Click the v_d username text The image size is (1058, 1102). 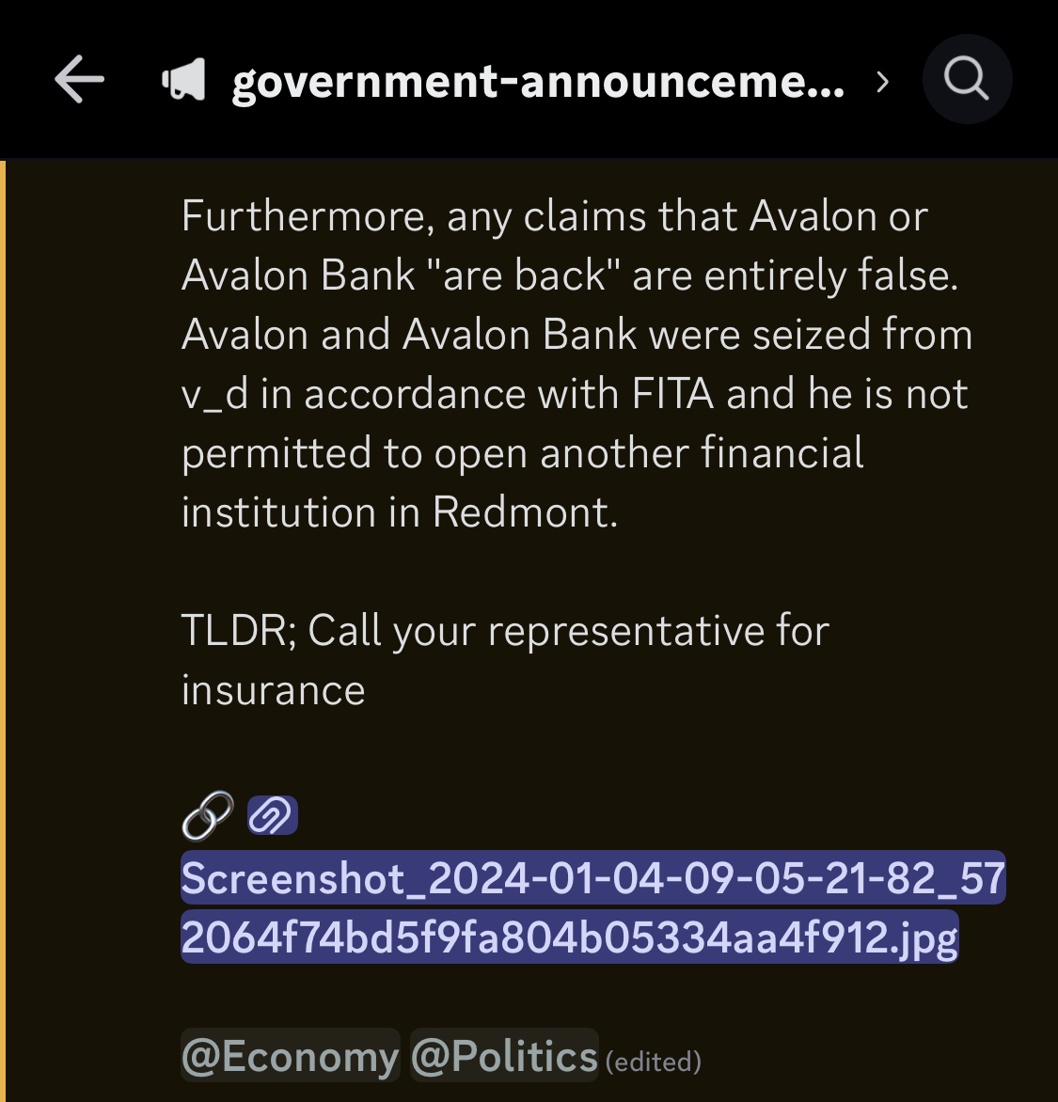[x=214, y=395]
